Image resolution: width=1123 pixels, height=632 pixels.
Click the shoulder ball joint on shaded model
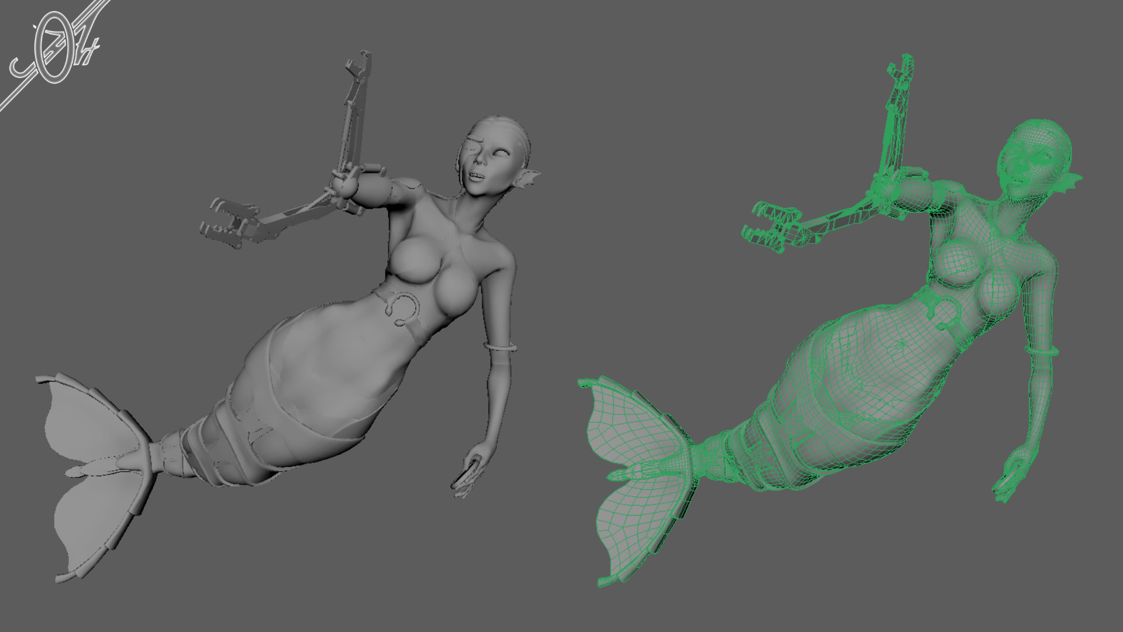click(x=344, y=186)
